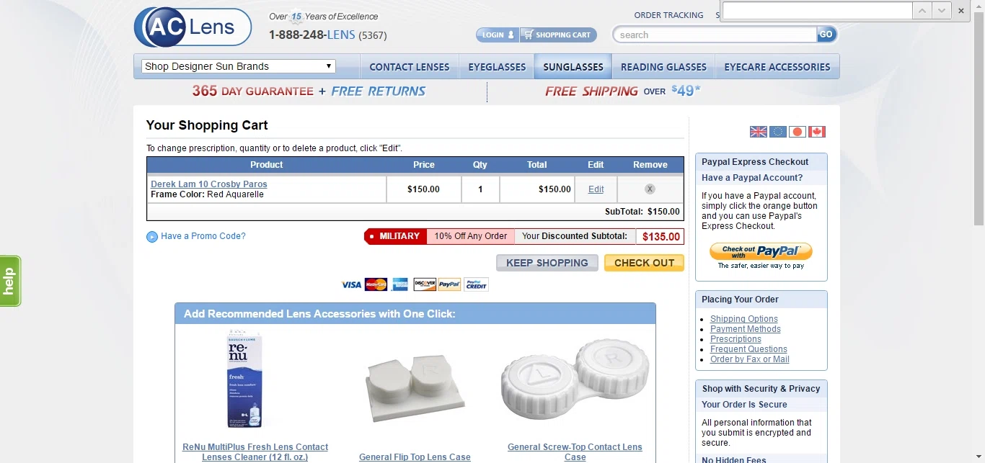Open the Sunglasses menu tab
The width and height of the screenshot is (985, 463).
tap(573, 66)
